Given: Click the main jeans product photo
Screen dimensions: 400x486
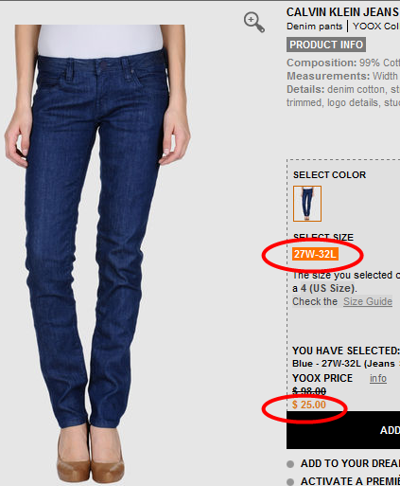Looking at the screenshot, I should coord(97,253).
